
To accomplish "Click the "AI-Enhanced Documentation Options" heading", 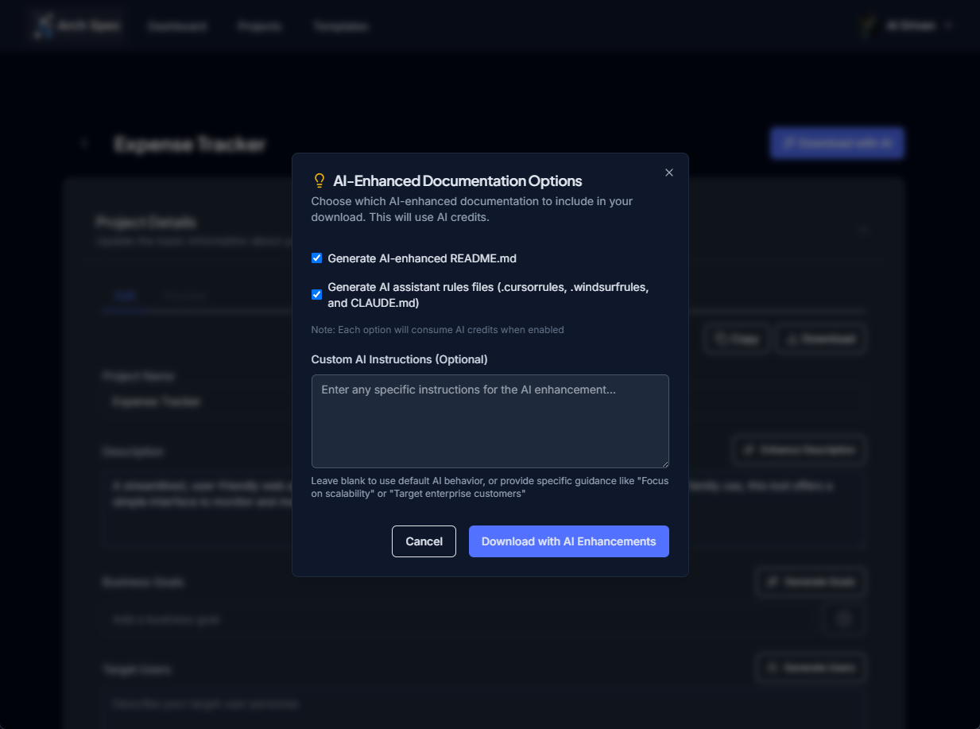I will coord(457,180).
